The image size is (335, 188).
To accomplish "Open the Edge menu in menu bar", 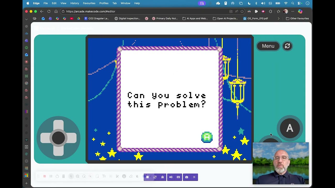I will [36, 3].
